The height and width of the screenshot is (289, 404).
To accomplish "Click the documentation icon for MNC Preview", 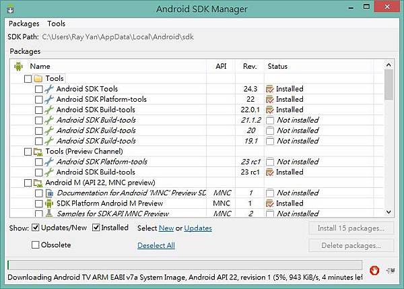I will click(x=49, y=193).
